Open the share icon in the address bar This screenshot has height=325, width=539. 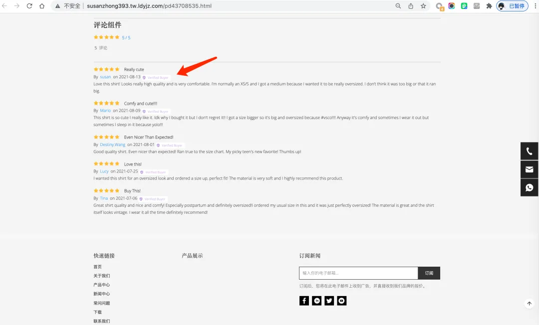411,6
